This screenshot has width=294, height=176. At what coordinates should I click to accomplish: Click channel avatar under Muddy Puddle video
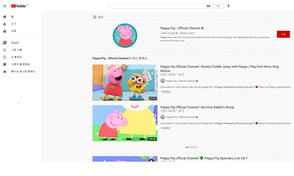click(x=162, y=81)
